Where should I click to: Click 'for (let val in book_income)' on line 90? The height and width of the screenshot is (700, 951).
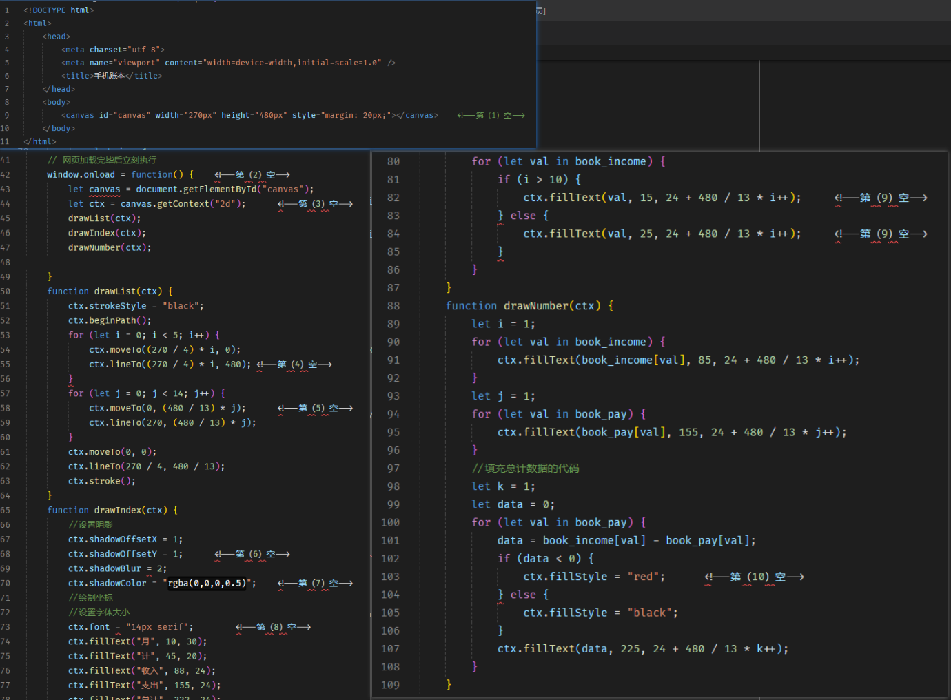(569, 342)
